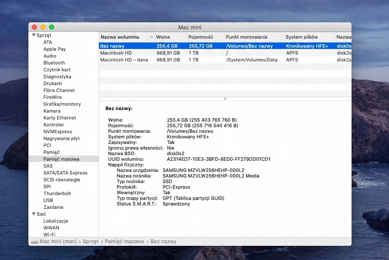
Task: Open Bluetooth in the sidebar
Action: pyautogui.click(x=54, y=63)
